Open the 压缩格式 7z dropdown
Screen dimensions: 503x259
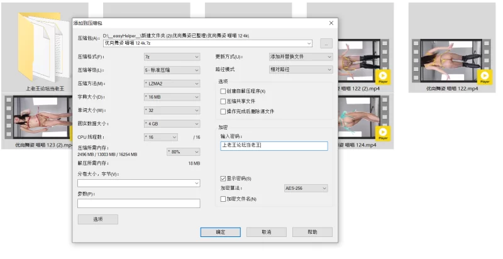172,57
